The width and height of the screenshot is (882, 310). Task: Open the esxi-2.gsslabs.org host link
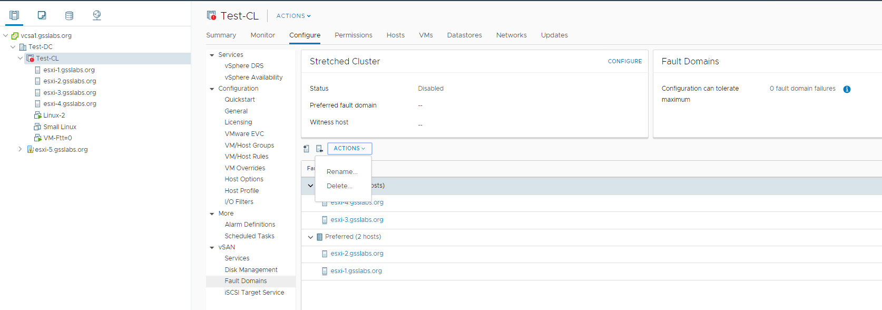(x=357, y=254)
